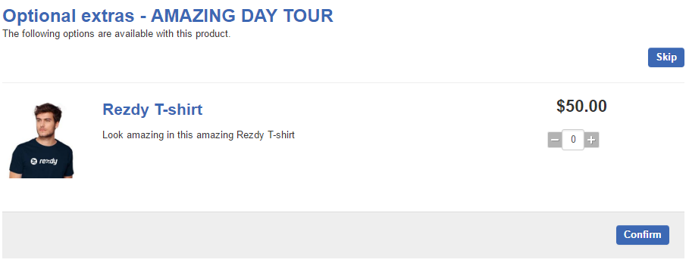Click 'AMAZING DAY TOUR' in the heading
Viewport: 689px width, 272px height.
242,16
